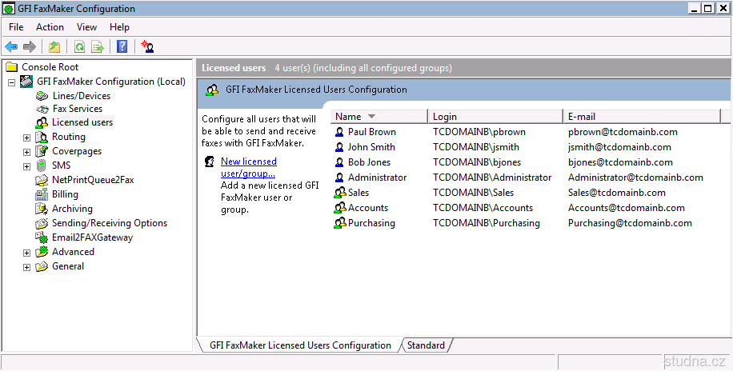Expand the SMS tree node
This screenshot has height=371, width=733.
[26, 166]
